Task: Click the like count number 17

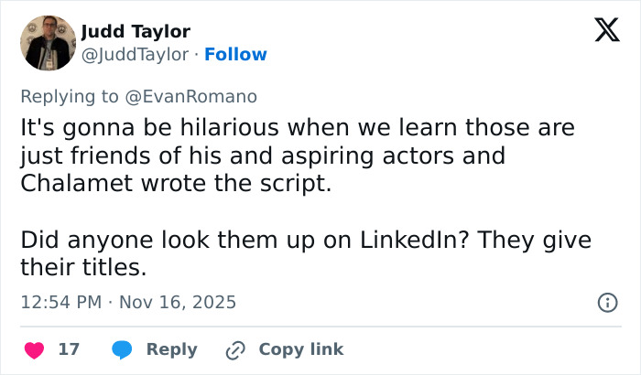Action: (69, 349)
